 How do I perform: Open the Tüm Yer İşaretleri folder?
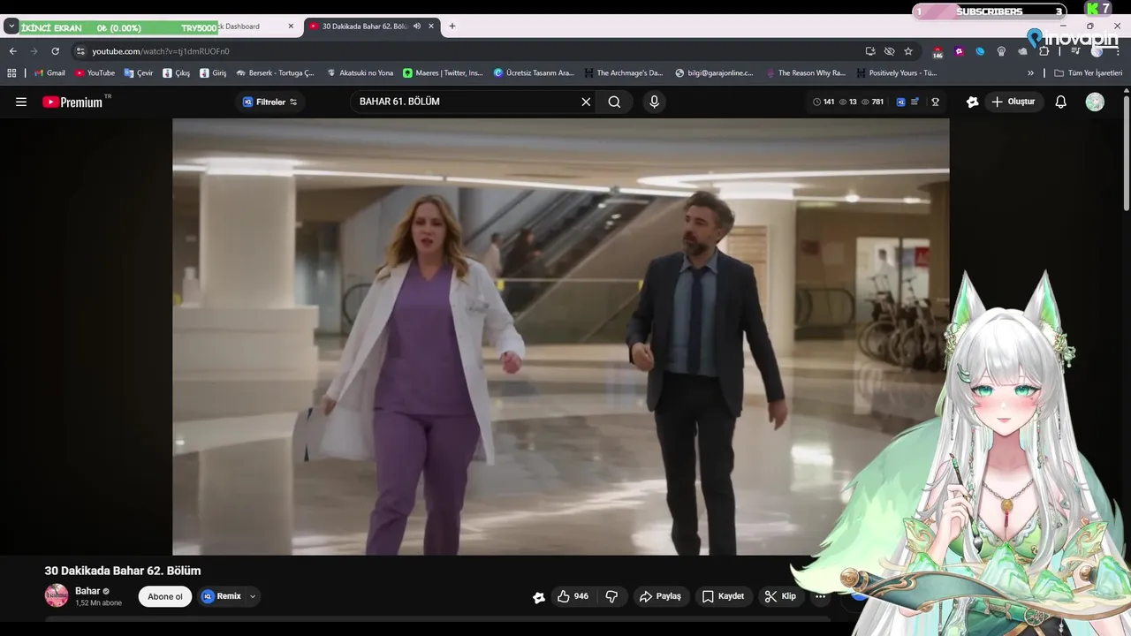[x=1088, y=73]
